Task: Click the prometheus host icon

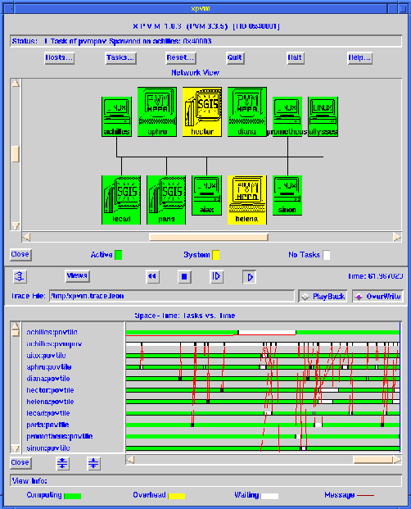Action: (x=287, y=116)
